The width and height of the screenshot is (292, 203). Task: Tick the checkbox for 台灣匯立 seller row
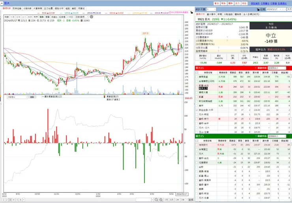click(197, 149)
